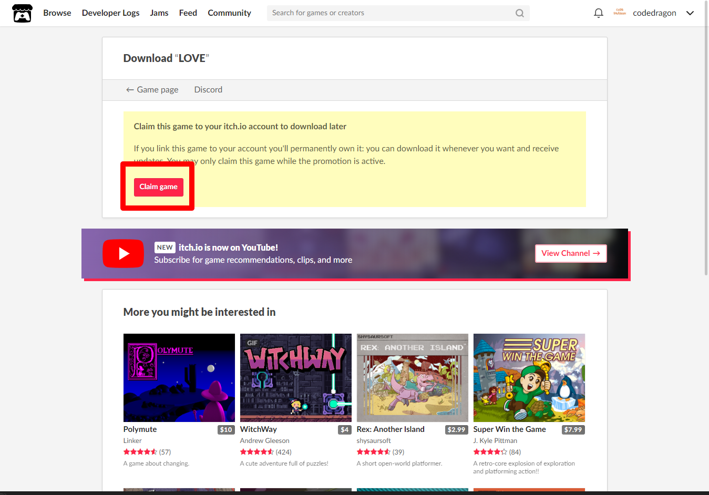Screen dimensions: 709x495
Task: Go to Developer Logs
Action: click(110, 13)
